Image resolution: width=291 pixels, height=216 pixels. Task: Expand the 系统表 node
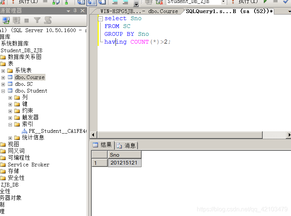[x=3, y=71]
